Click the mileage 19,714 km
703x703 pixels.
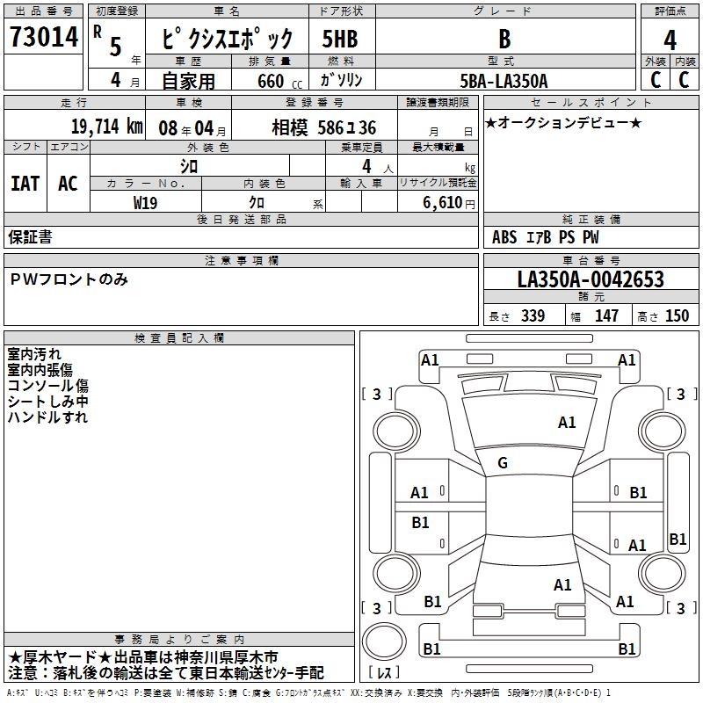[x=106, y=127]
